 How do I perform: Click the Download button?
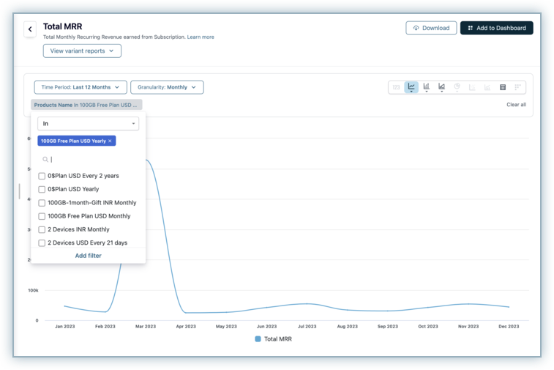pos(431,28)
